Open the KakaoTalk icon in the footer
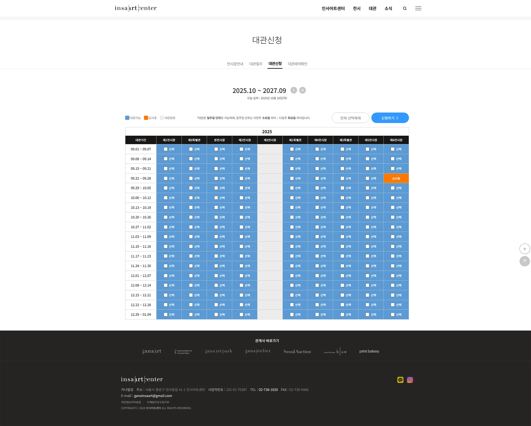The image size is (531, 426). 400,380
